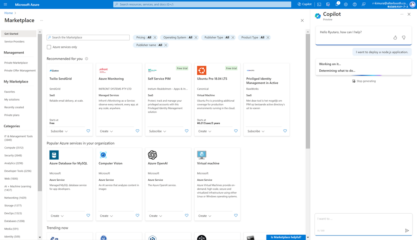Click Azure Database for MySQL icon
Viewport: 417px width, 240px height.
tap(54, 155)
